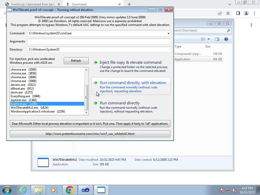
Task: Open Downloads page more actions menu
Action: (251, 25)
